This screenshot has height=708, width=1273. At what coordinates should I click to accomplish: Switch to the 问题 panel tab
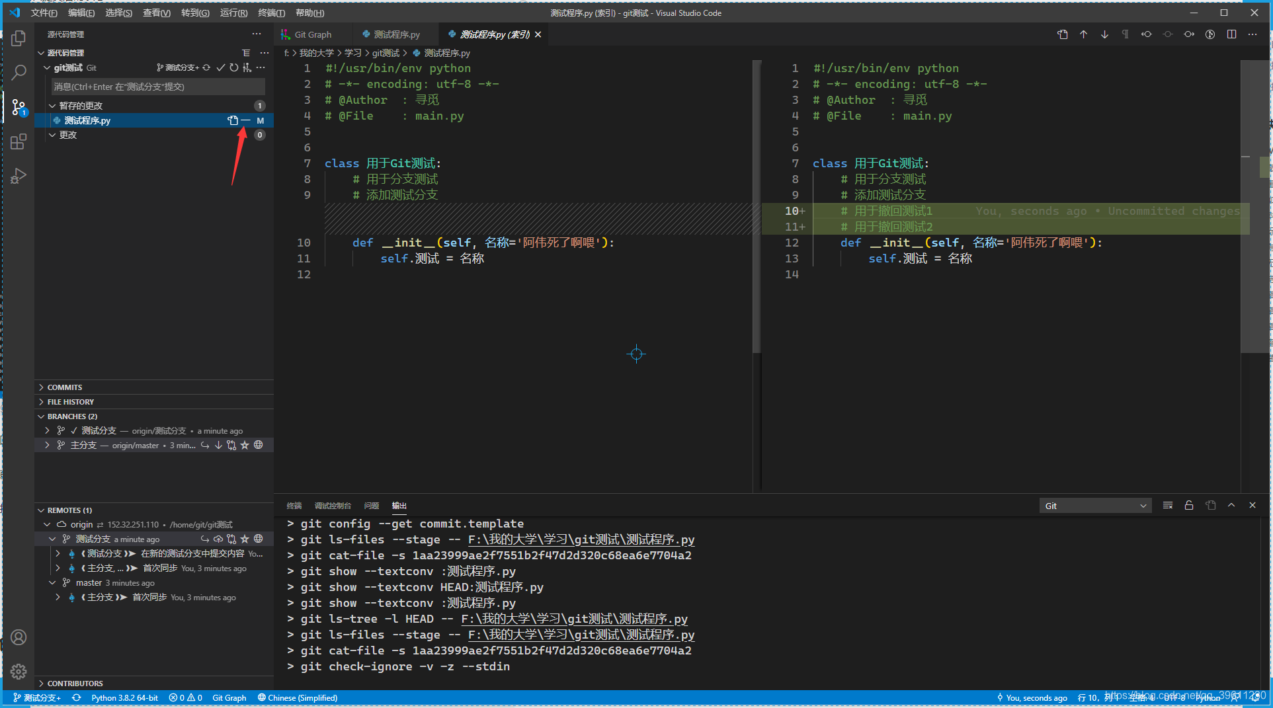[x=372, y=506]
